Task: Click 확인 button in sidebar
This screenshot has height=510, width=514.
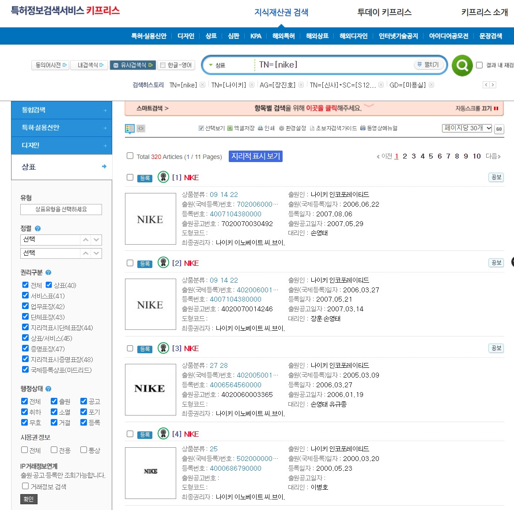Action: 29,499
